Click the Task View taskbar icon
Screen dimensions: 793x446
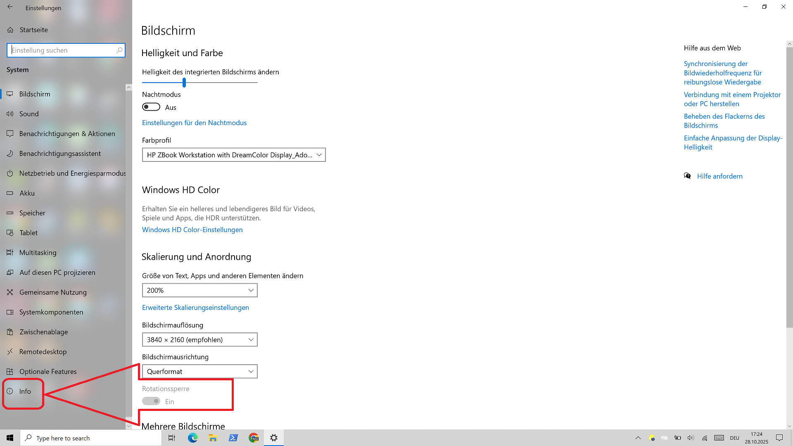coord(172,438)
